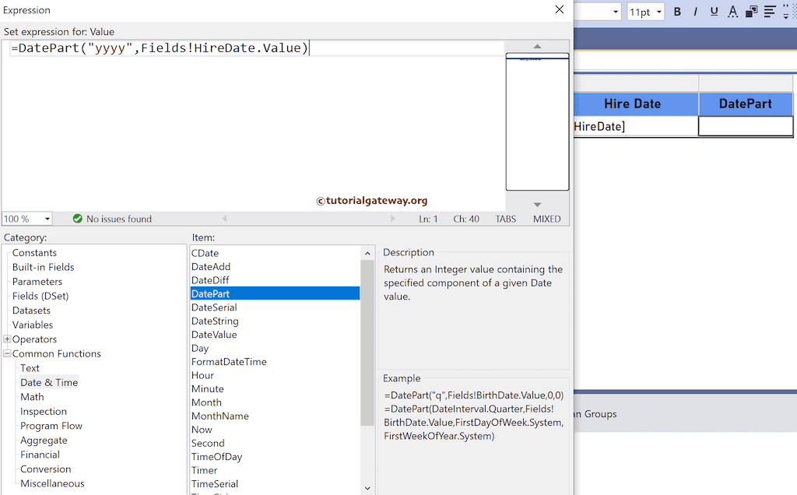
Task: Select DateAdd in the Item list
Action: click(211, 266)
